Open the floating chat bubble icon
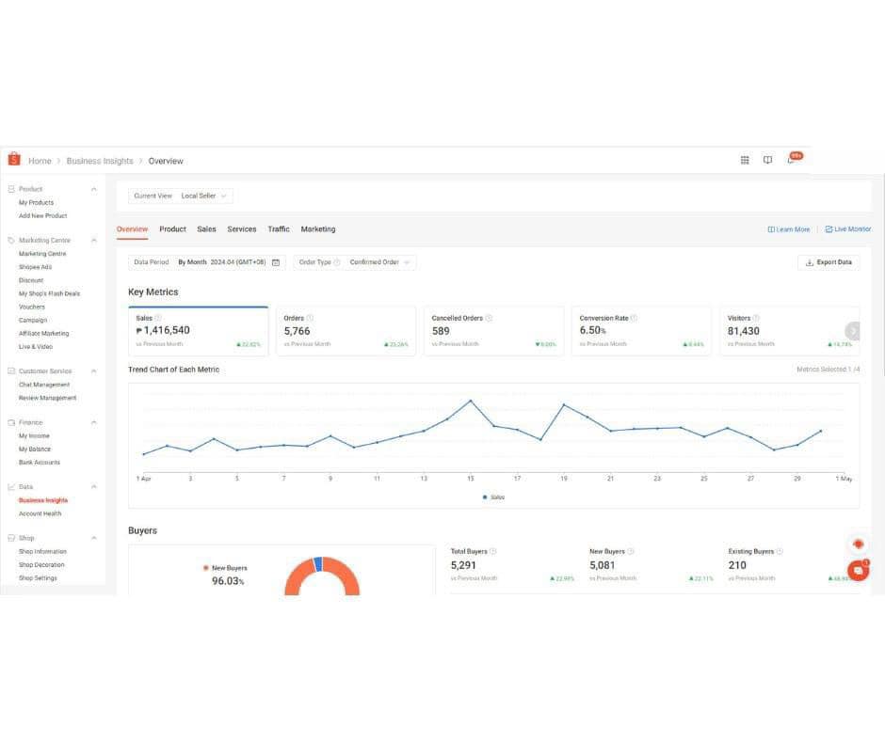Screen dimensions: 885x741 tap(858, 570)
